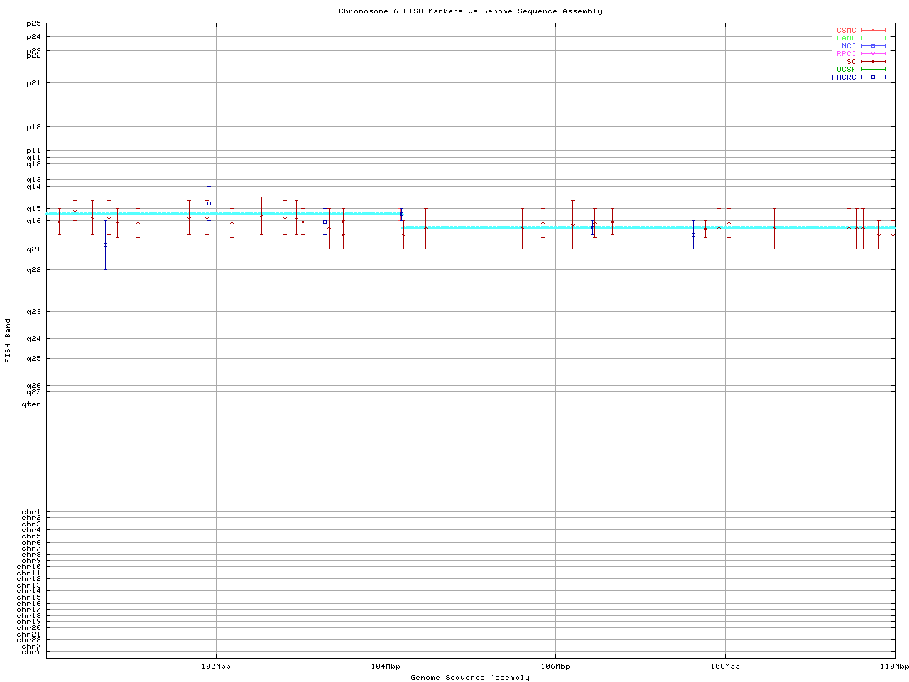
Task: Click the LANL legend line marker
Action: point(873,38)
